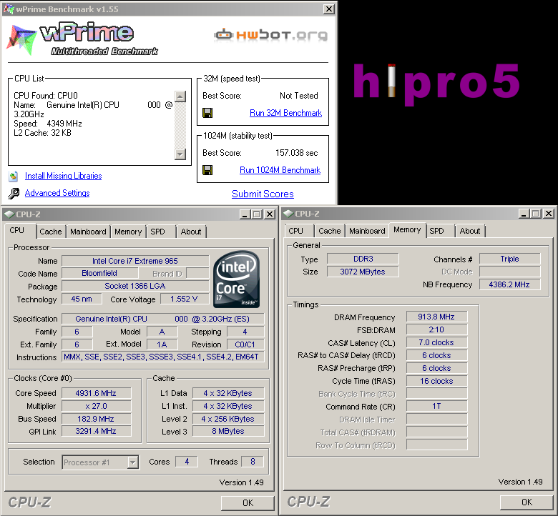Click the 32M save score floppy icon
The width and height of the screenshot is (558, 516).
pyautogui.click(x=207, y=113)
